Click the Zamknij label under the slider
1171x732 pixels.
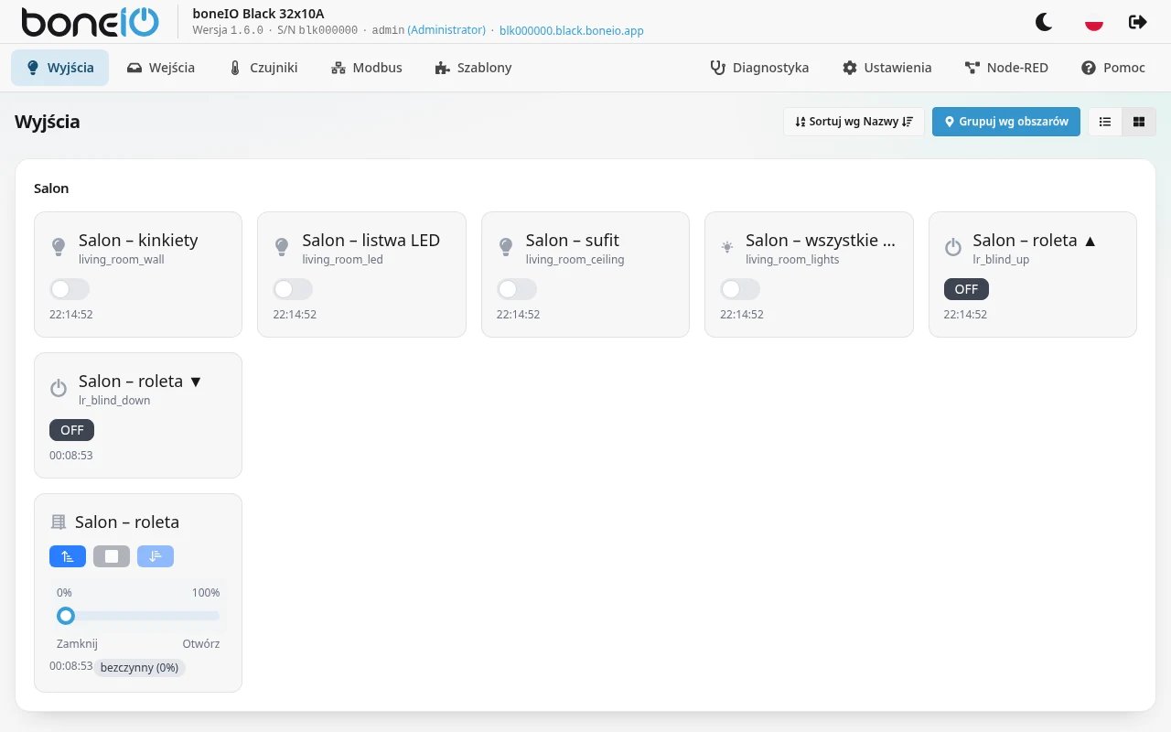[77, 644]
